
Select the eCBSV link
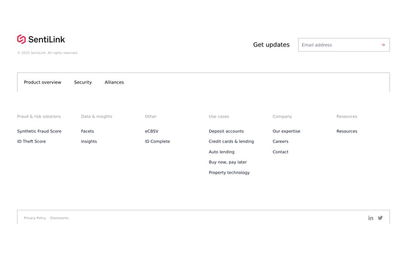point(151,131)
